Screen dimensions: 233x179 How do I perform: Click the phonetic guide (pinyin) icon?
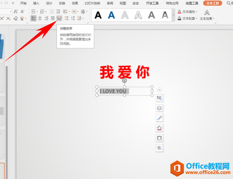[22, 18]
